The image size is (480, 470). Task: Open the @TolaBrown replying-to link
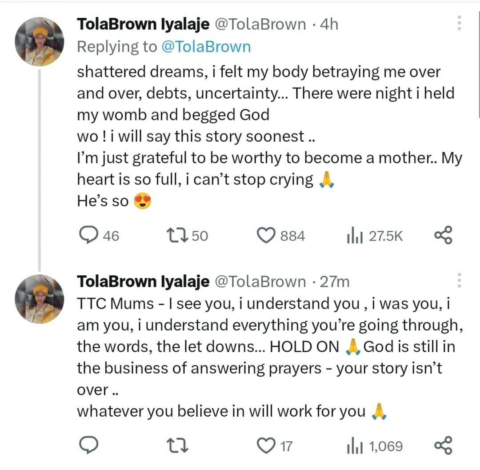pos(206,47)
